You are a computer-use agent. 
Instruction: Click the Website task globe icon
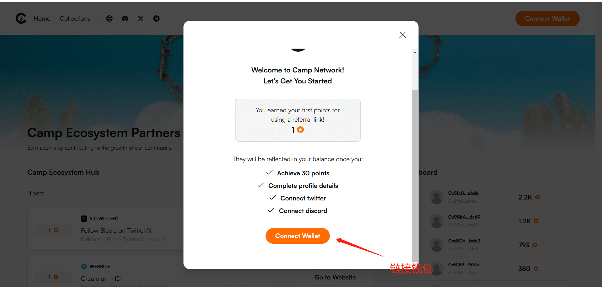click(84, 267)
